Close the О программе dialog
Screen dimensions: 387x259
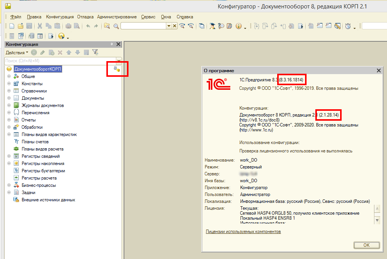(x=379, y=71)
